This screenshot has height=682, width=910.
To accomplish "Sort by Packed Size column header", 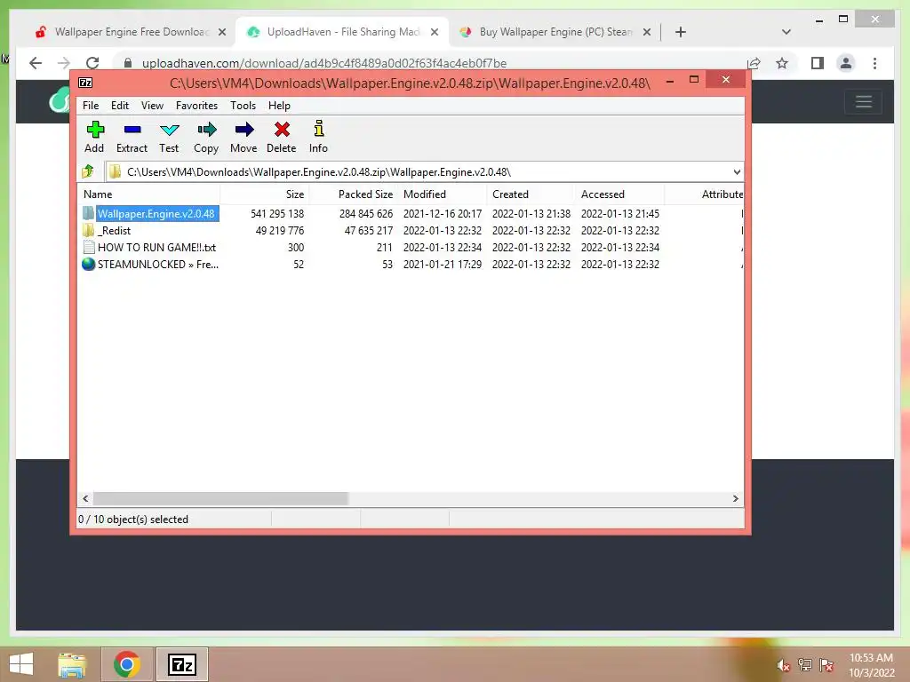I will click(x=353, y=194).
